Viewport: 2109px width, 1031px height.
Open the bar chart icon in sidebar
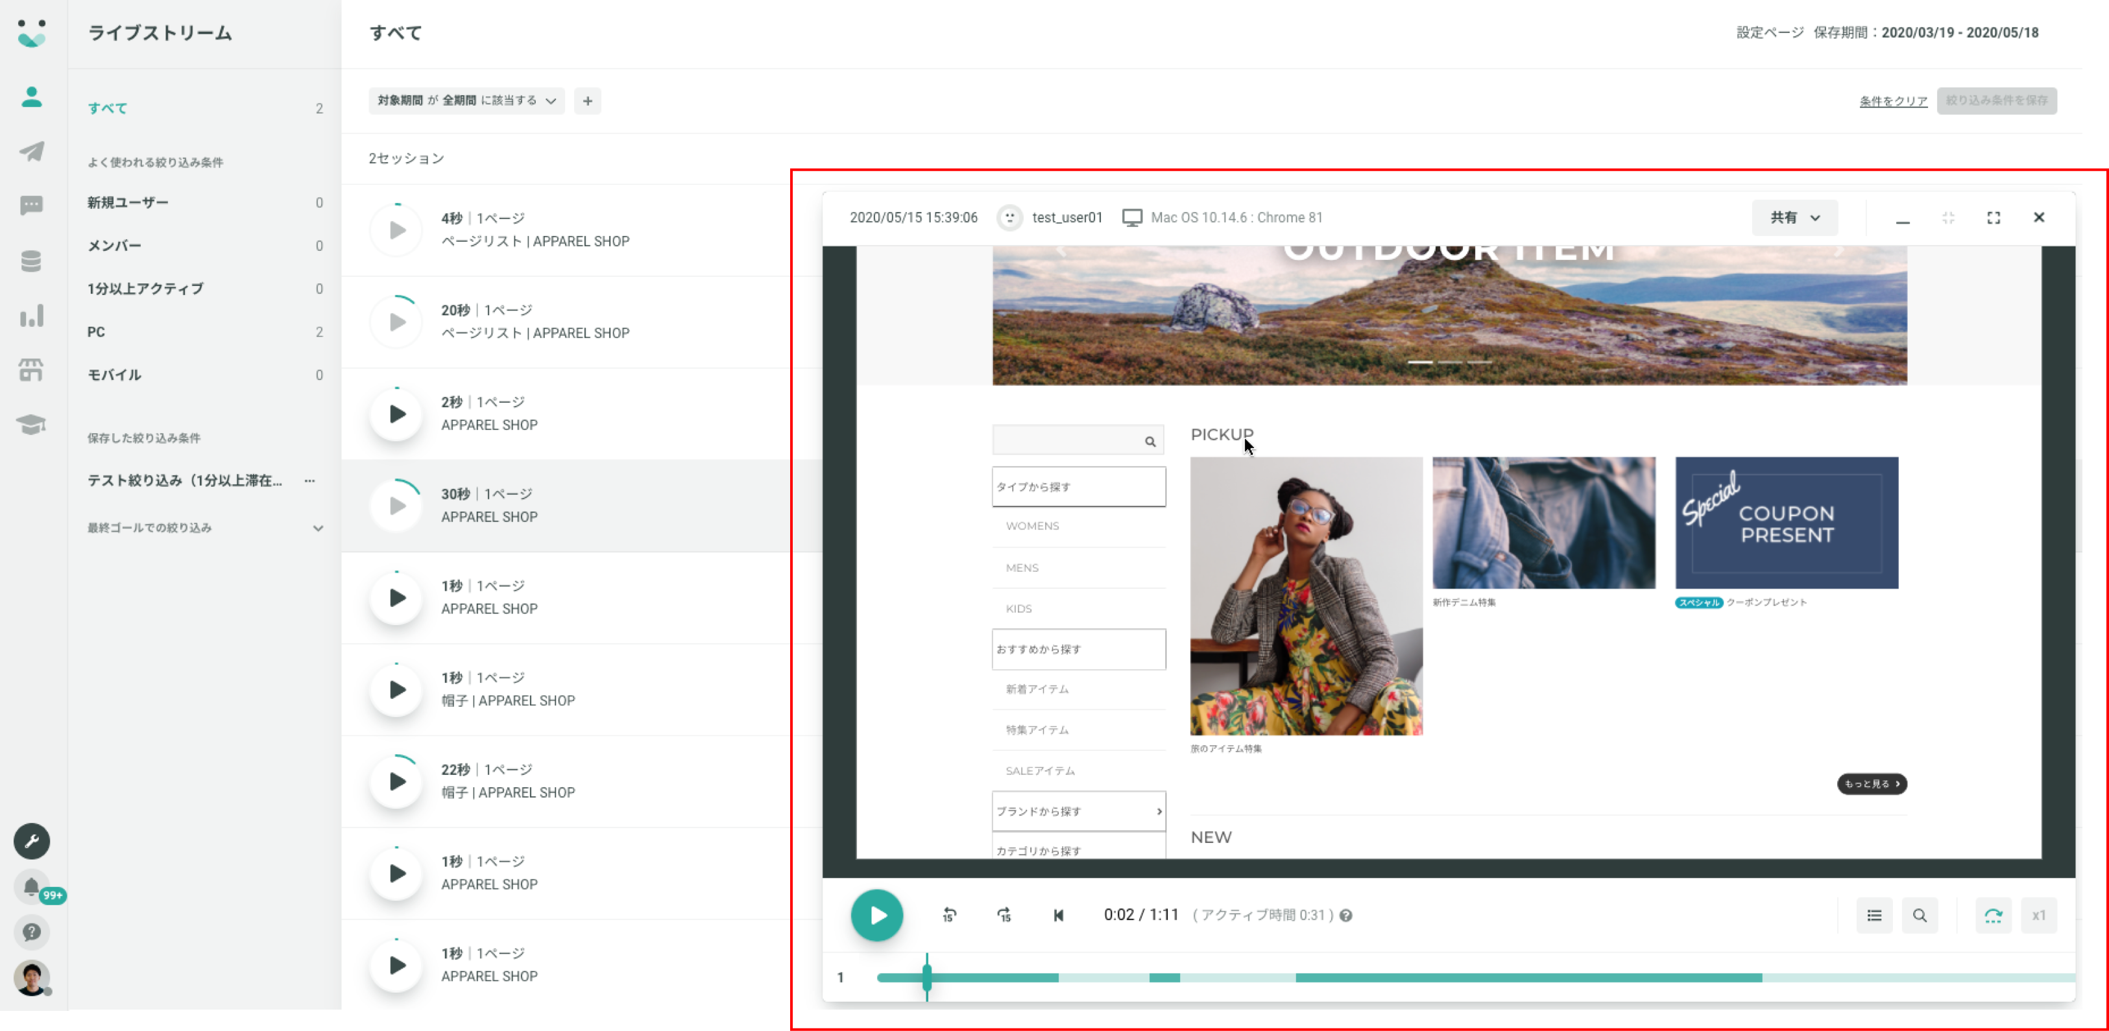(x=31, y=316)
